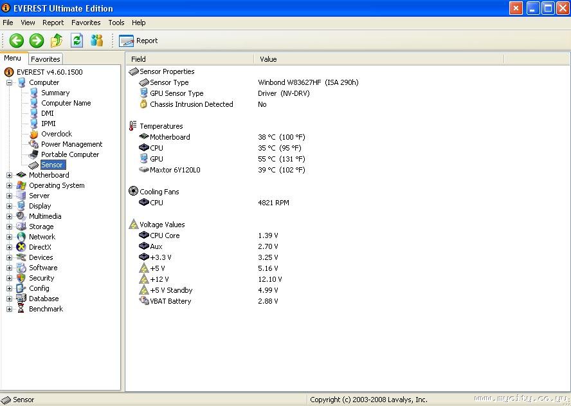Click the Motherboard temperature value 38 °C

(x=282, y=137)
